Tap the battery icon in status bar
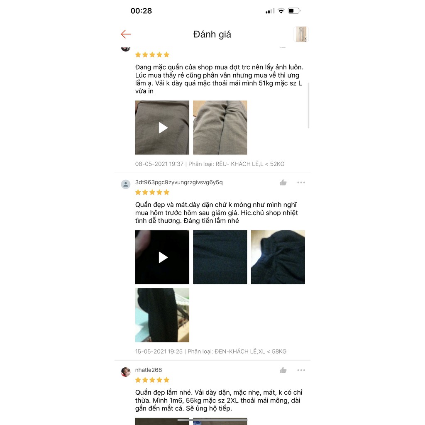The height and width of the screenshot is (425, 425). pyautogui.click(x=294, y=11)
